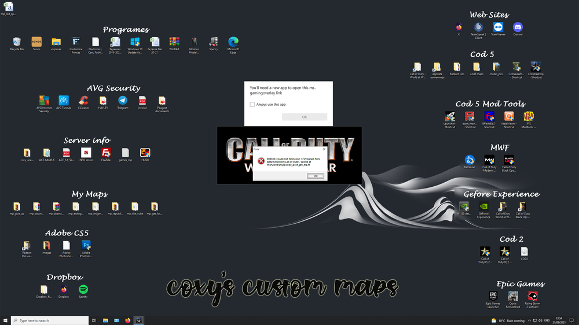Open the volume icon in system tray
This screenshot has height=325, width=579.
pos(540,320)
